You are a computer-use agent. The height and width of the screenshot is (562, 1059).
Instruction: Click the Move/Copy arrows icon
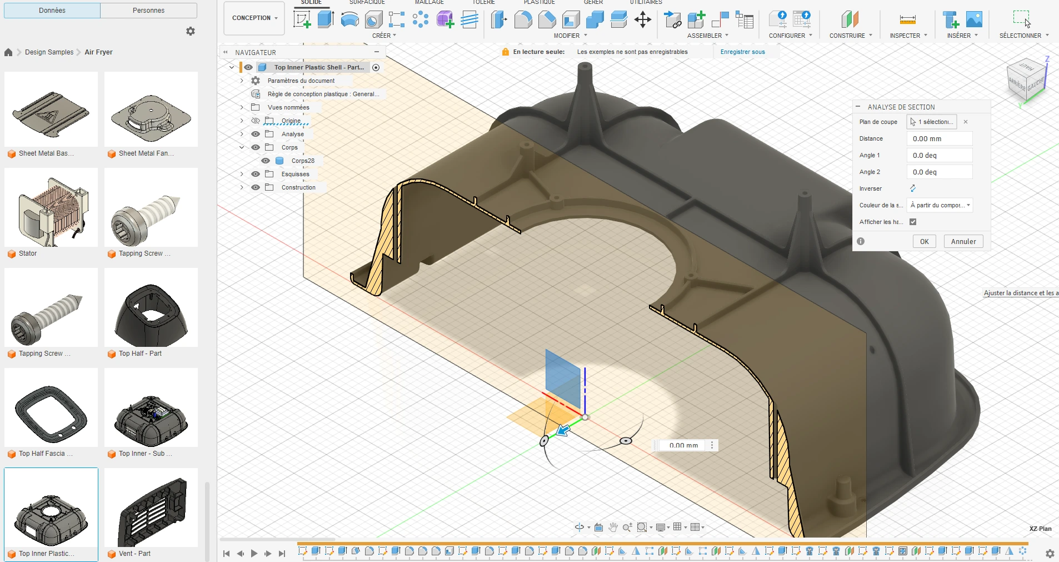(x=643, y=19)
